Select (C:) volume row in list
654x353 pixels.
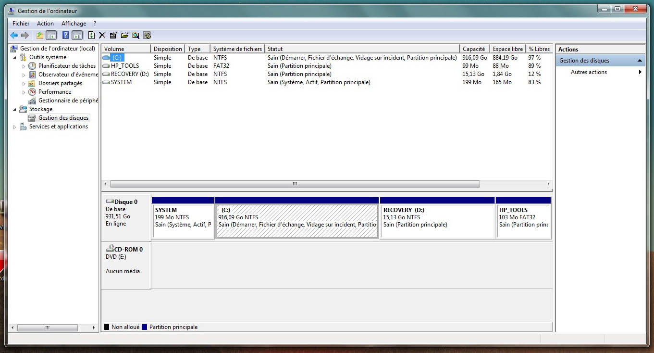tap(326, 58)
